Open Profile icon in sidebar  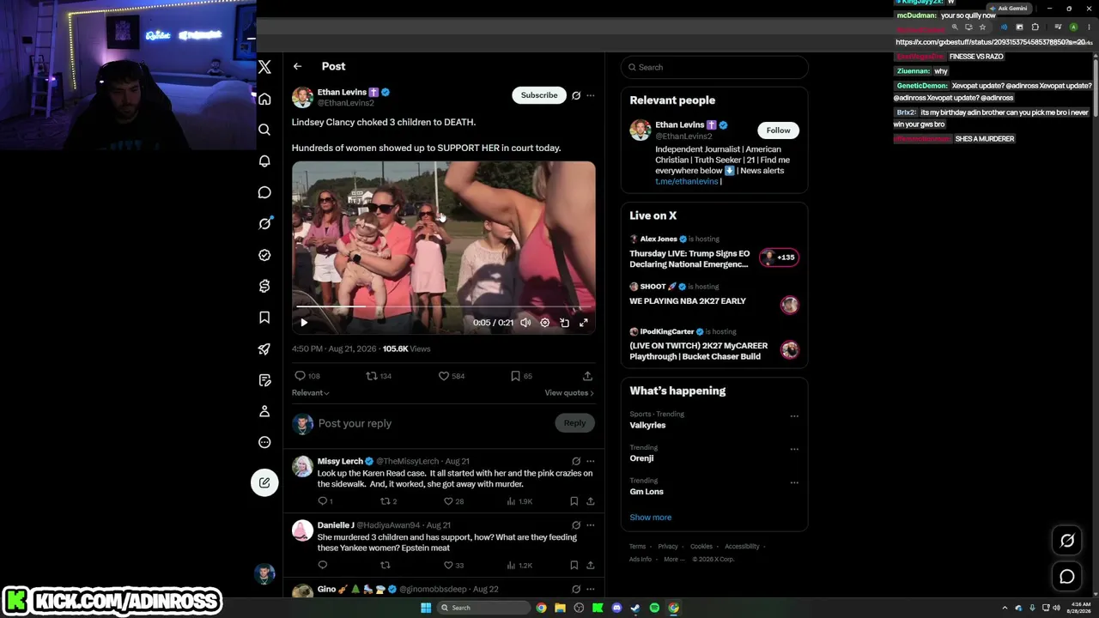tap(264, 411)
